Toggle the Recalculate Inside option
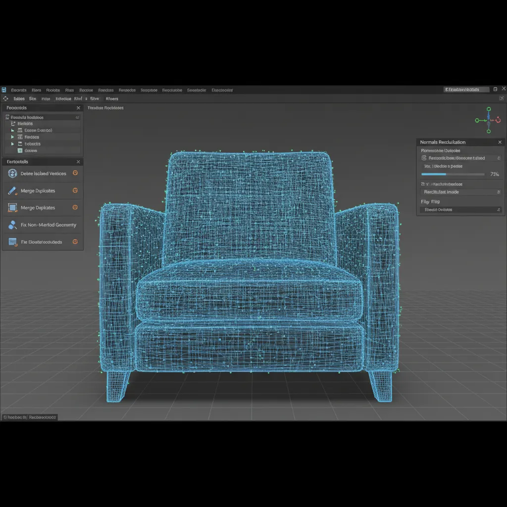Screen dimensions: 507x507 click(x=424, y=158)
